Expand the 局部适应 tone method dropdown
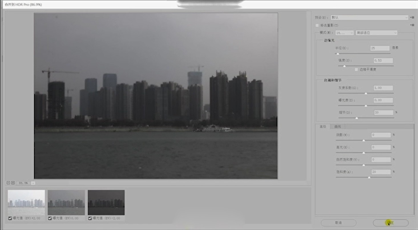 [x=376, y=33]
